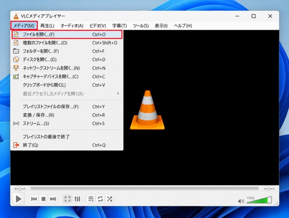This screenshot has width=289, height=218.
Task: Click the capture device icon beside キャプチャーデバイスを開く
Action: (16, 77)
